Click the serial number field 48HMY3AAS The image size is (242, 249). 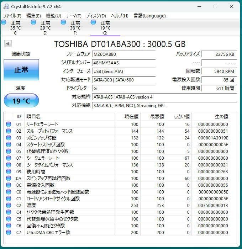point(124,63)
